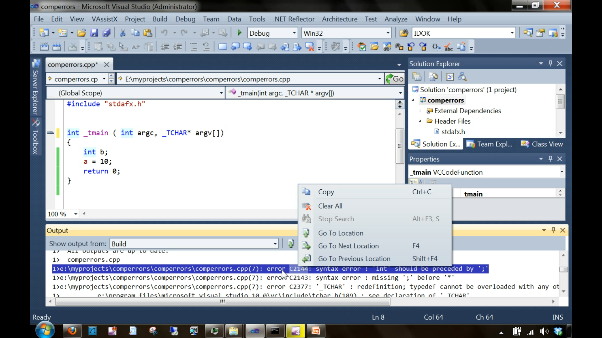The image size is (602, 338).
Task: Undo the last edit
Action: 165,33
